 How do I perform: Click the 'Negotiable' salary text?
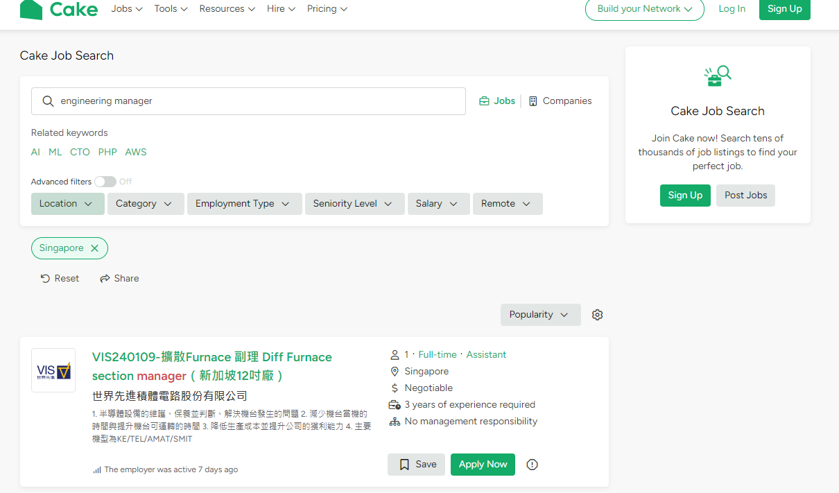[x=429, y=388]
